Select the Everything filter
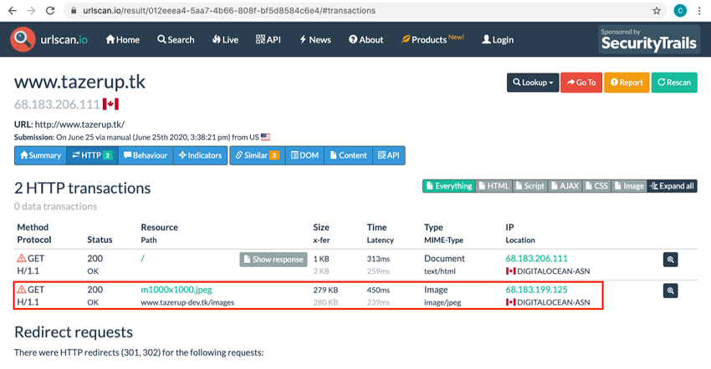This screenshot has height=369, width=711. pyautogui.click(x=449, y=186)
